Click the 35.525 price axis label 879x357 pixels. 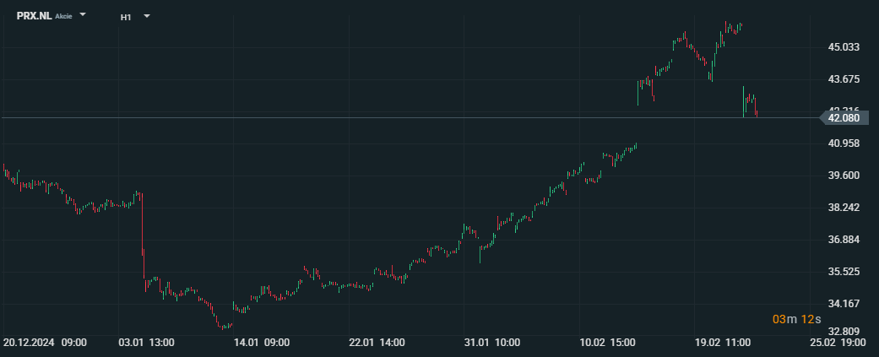(x=844, y=272)
